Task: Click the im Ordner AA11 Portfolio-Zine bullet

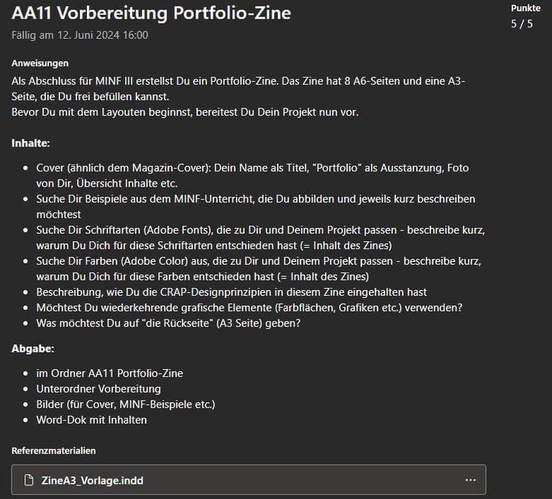Action: tap(109, 373)
